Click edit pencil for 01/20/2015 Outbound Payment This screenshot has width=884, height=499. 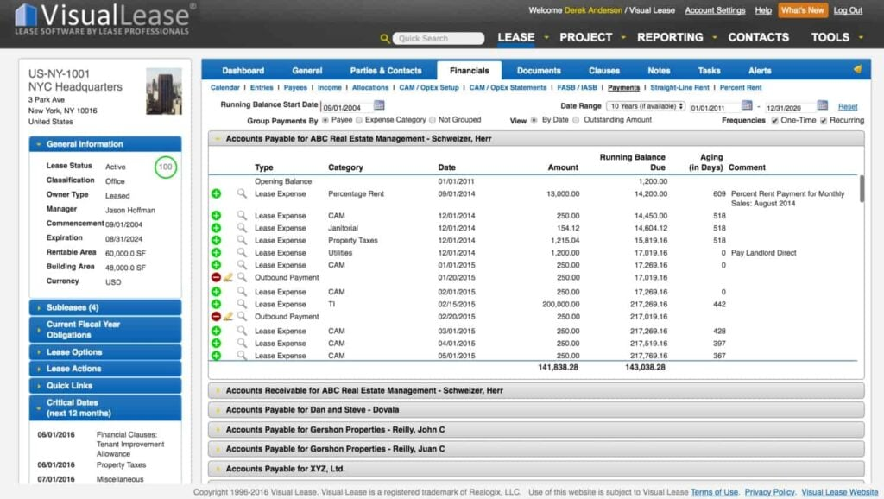click(x=228, y=277)
